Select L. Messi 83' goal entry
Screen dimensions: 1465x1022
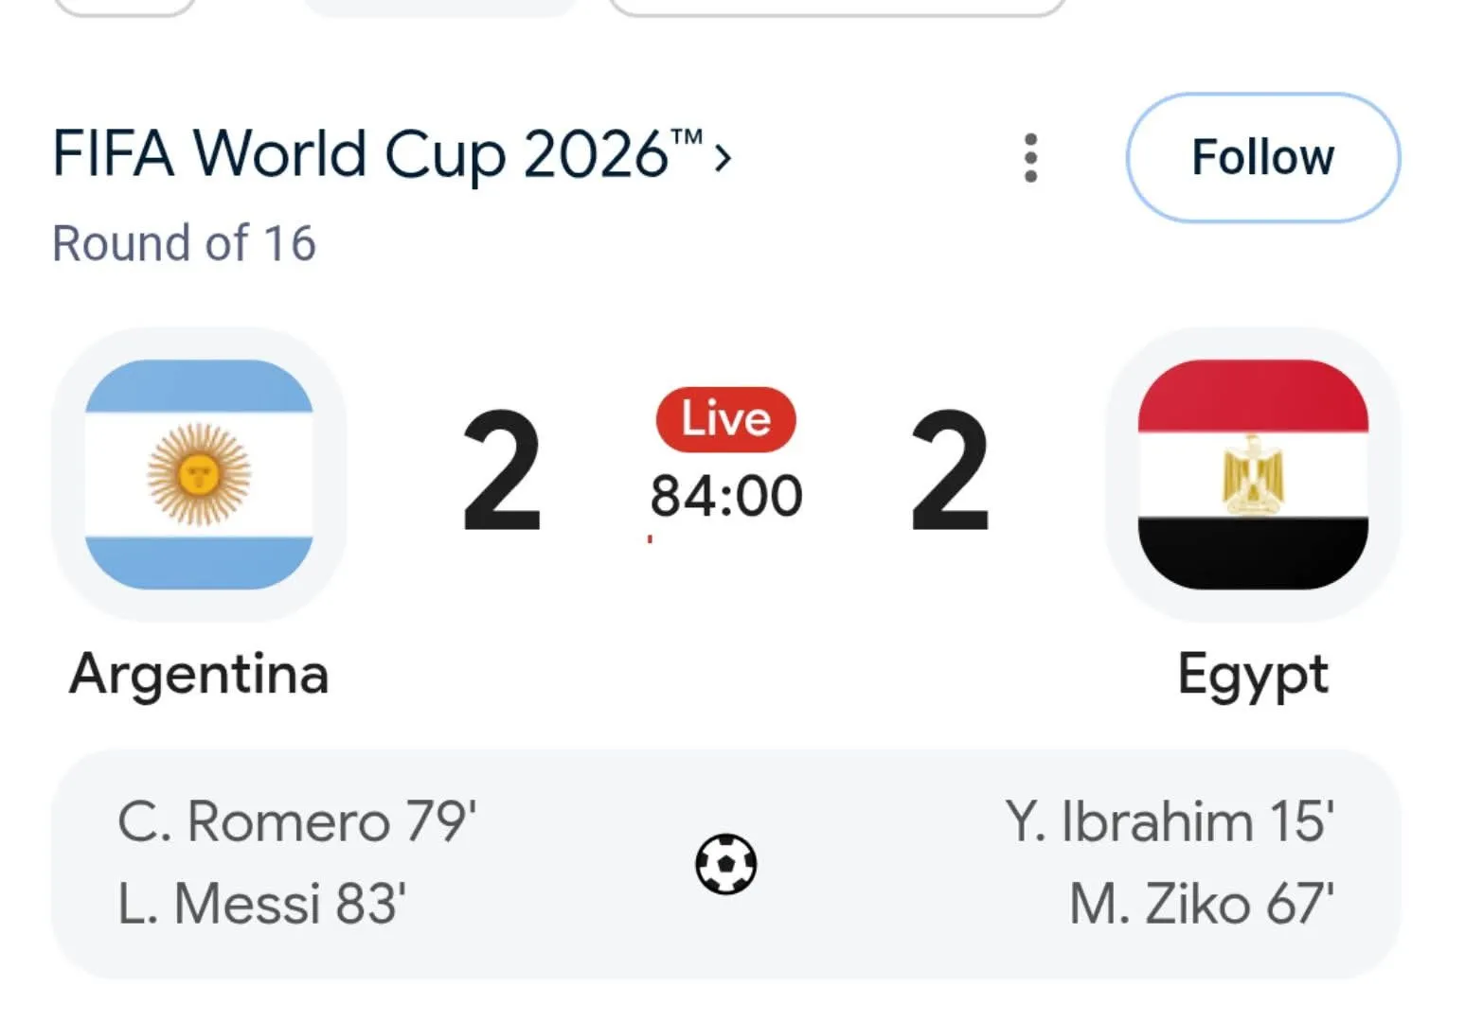[x=261, y=904]
